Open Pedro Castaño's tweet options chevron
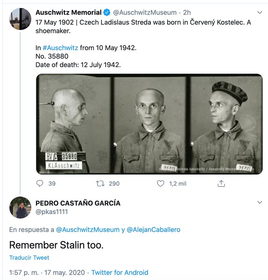Image resolution: width=268 pixels, height=280 pixels. pos(259,203)
